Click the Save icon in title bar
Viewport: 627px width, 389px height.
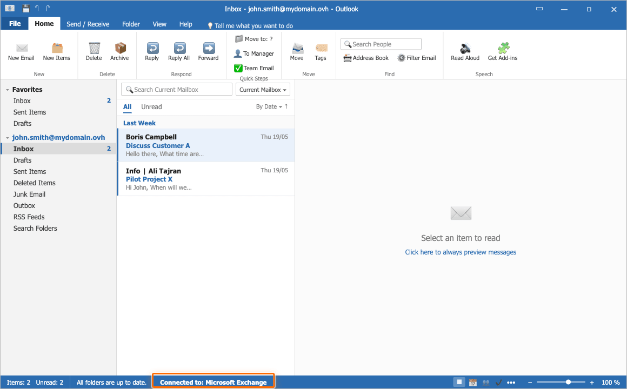[26, 9]
